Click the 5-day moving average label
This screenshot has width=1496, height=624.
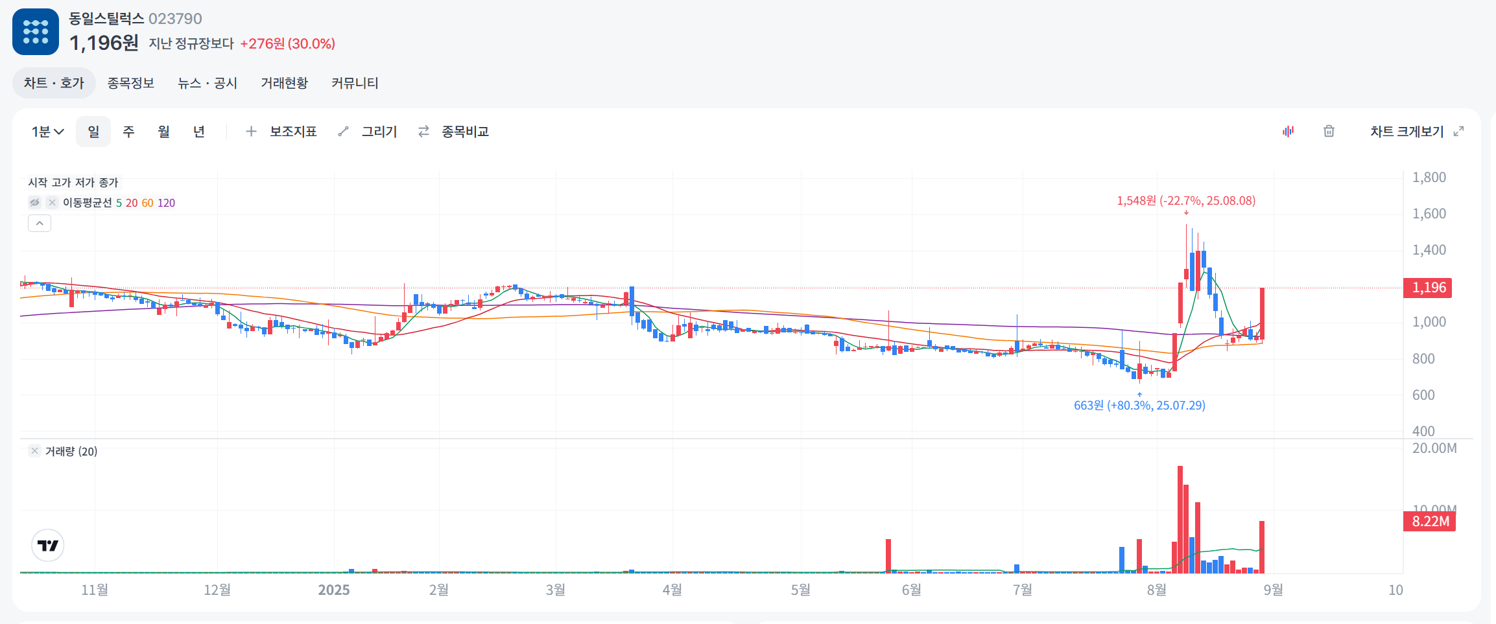coord(119,203)
